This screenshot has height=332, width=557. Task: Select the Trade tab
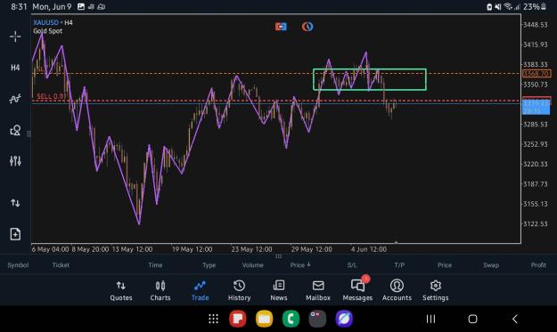(200, 291)
